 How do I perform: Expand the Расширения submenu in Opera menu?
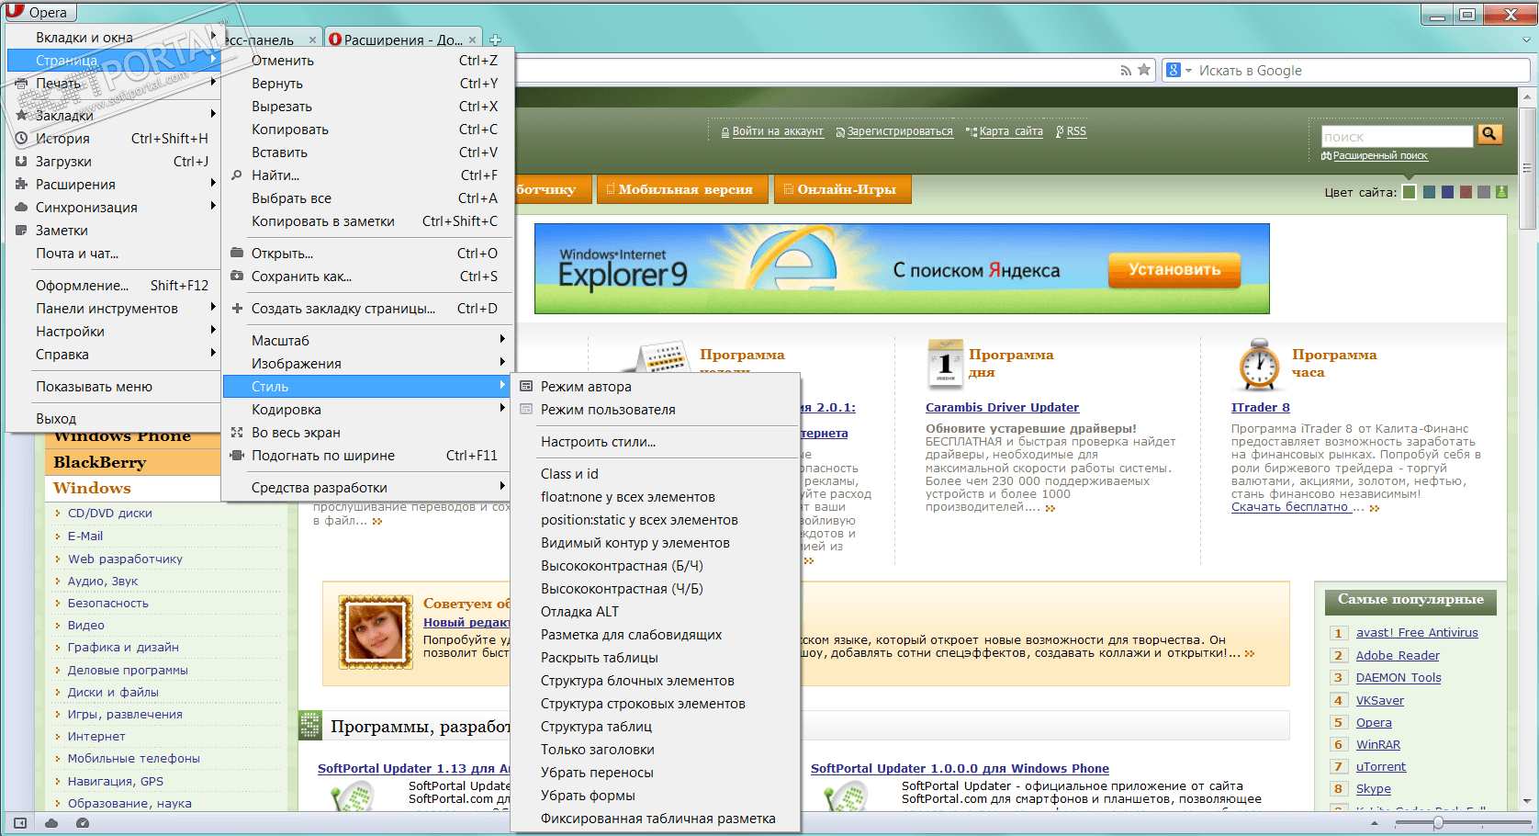pos(113,185)
